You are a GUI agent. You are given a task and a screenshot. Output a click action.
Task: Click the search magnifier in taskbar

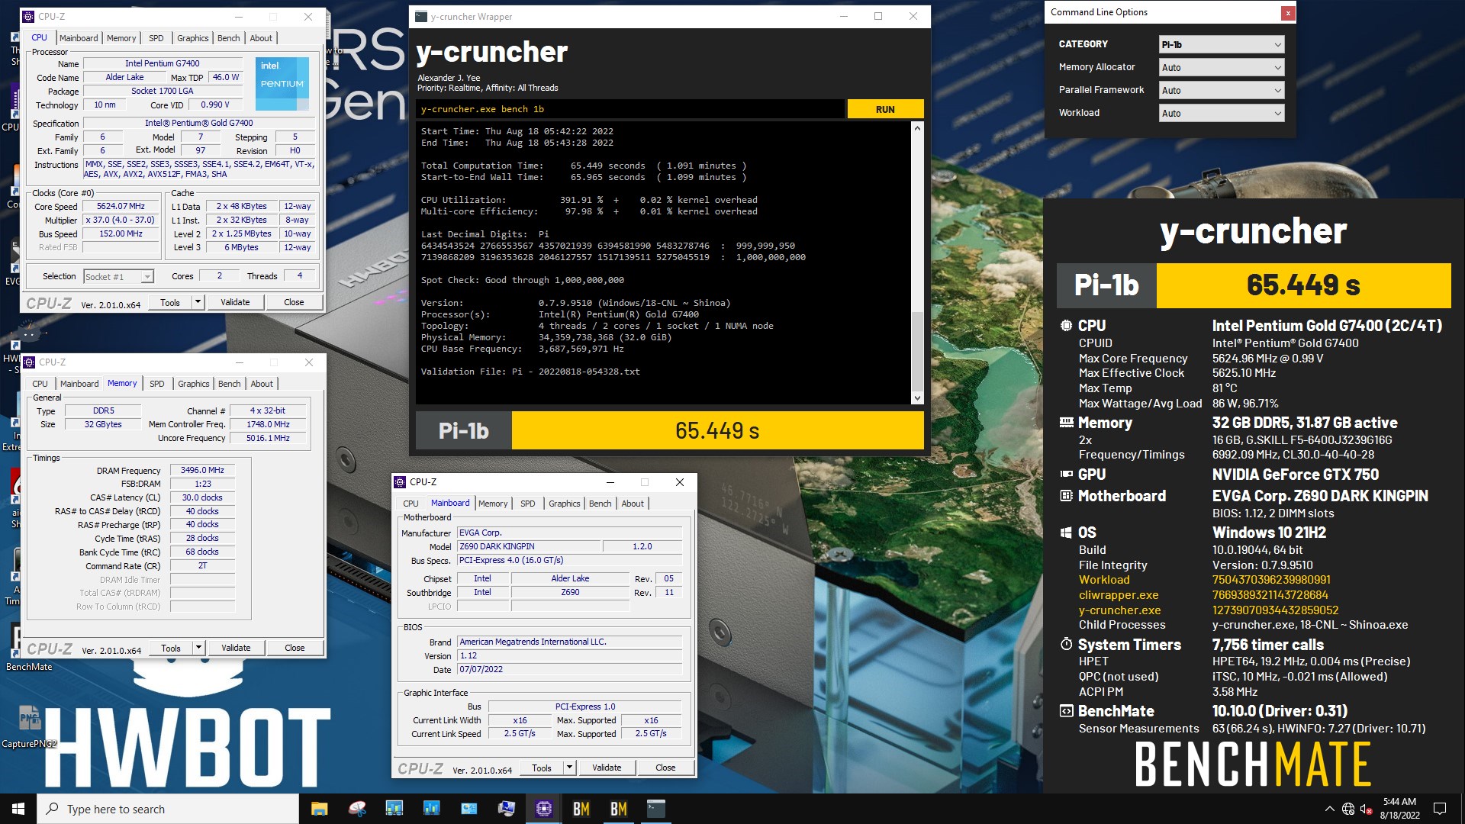click(x=53, y=809)
